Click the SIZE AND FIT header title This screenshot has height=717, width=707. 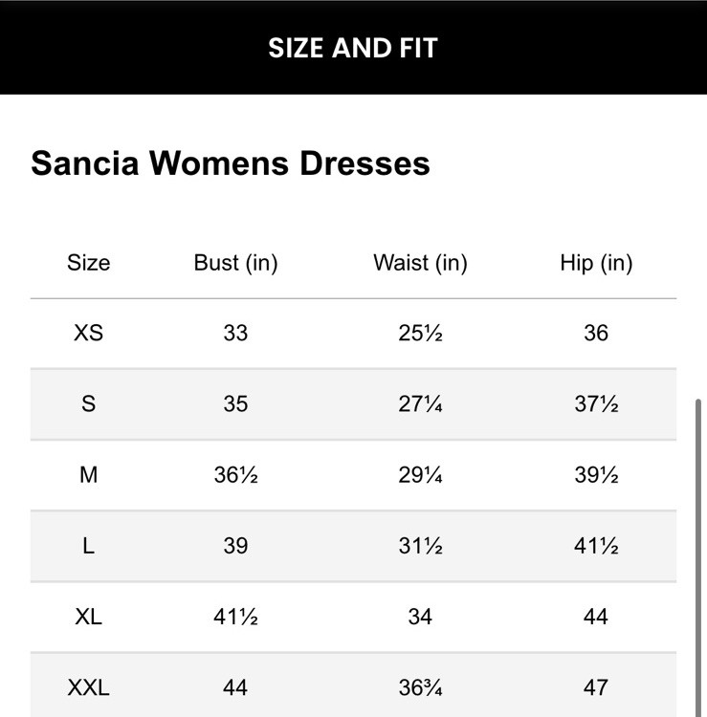(353, 48)
